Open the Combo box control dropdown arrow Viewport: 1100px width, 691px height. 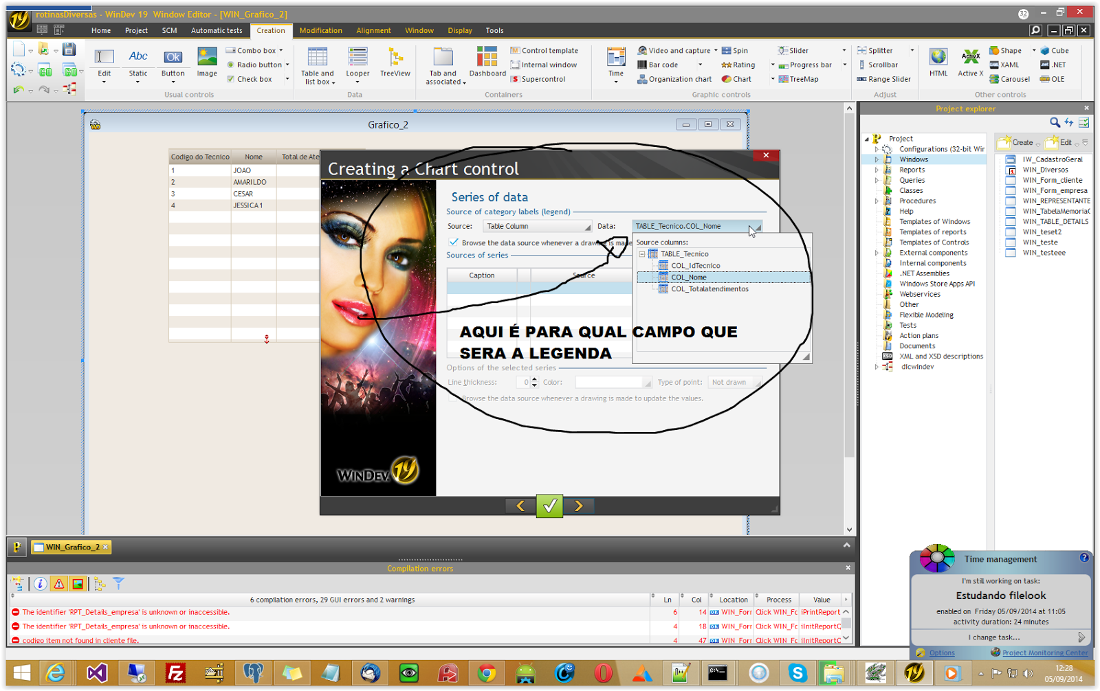281,50
